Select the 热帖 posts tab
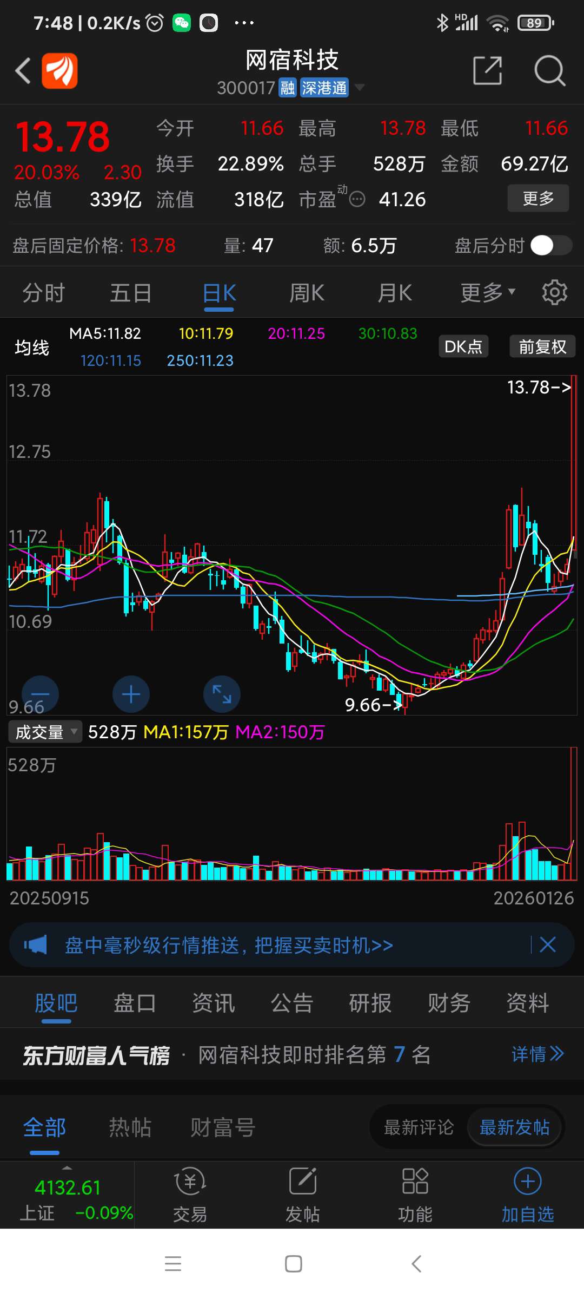584x1299 pixels. (x=130, y=1127)
